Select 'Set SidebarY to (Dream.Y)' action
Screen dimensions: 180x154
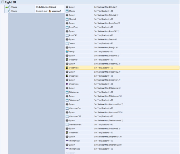(x=105, y=39)
